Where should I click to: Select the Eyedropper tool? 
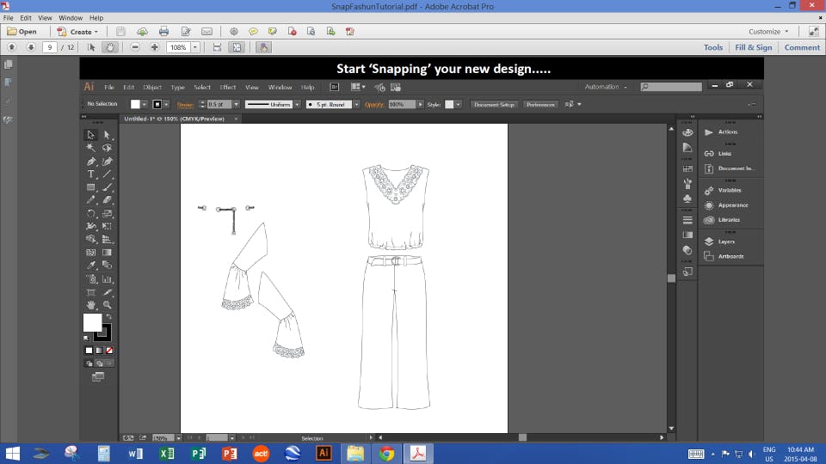[90, 266]
